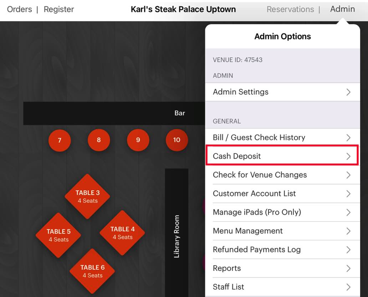Click the Admin menu in header
The image size is (368, 297).
click(342, 9)
